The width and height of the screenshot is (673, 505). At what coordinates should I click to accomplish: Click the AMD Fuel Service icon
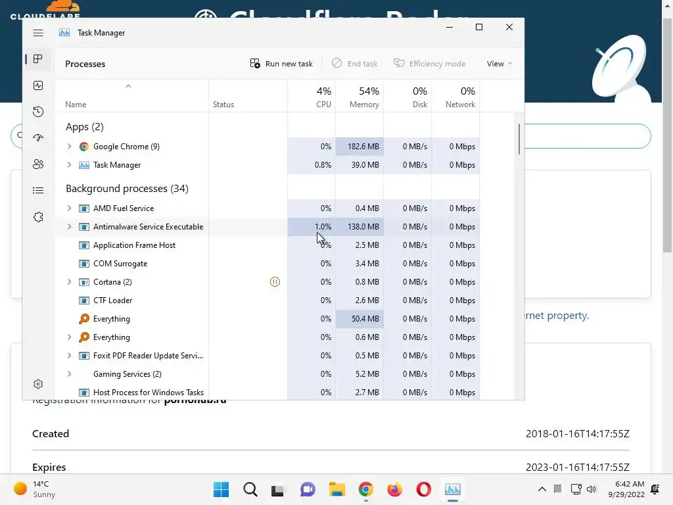[84, 208]
